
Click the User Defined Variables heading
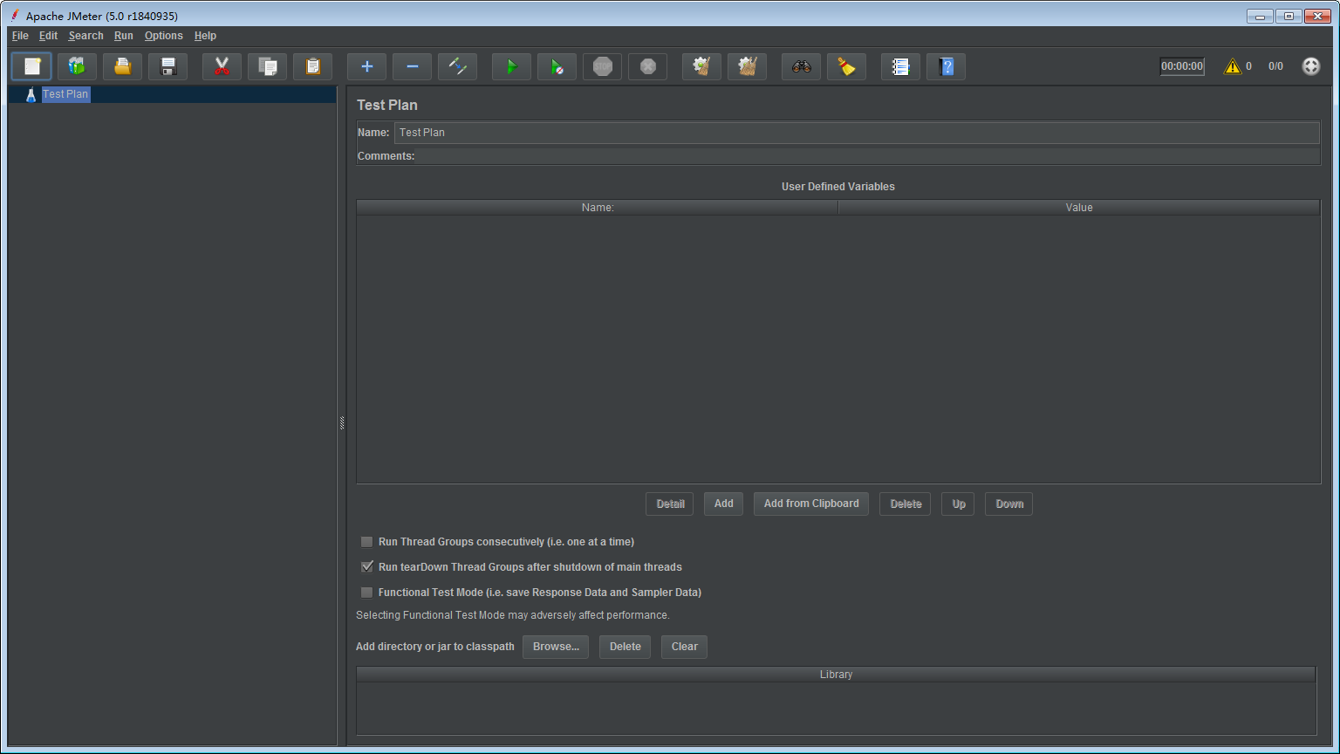coord(838,187)
